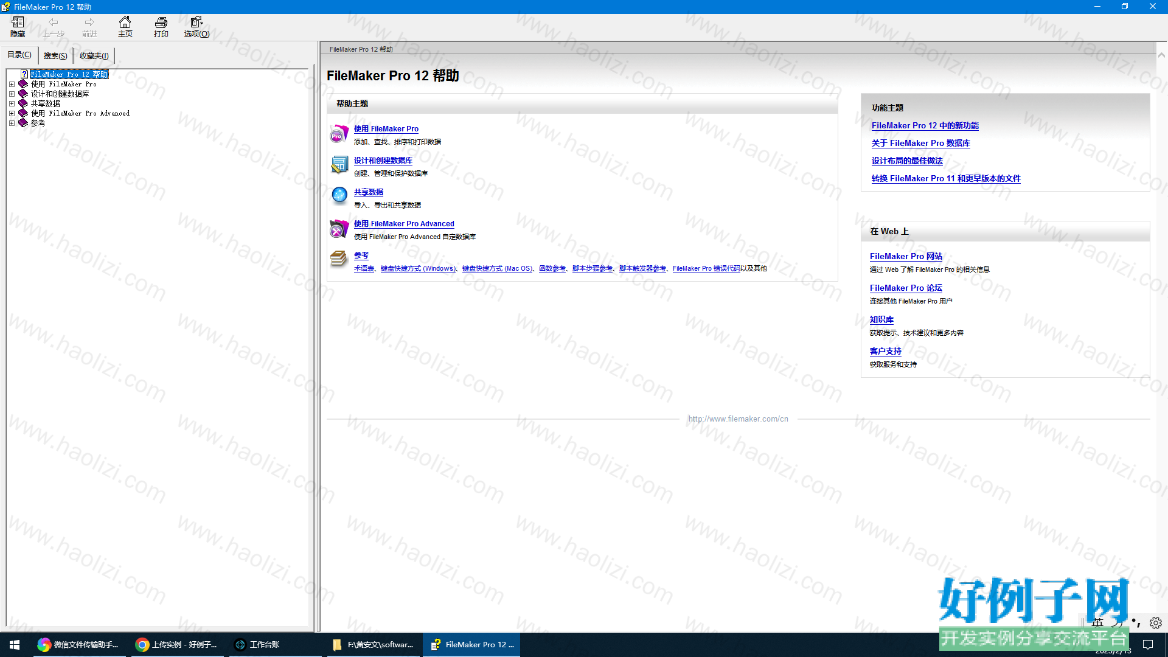Click the globe icon next to 共享数据 topic
Screen dimensions: 1168x657
pos(339,195)
